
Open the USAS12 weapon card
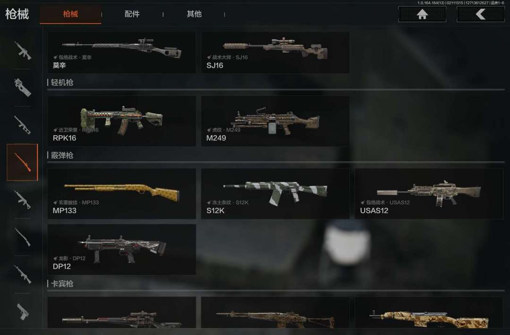tap(429, 193)
